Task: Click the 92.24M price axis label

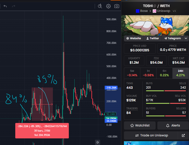Action: (111, 114)
